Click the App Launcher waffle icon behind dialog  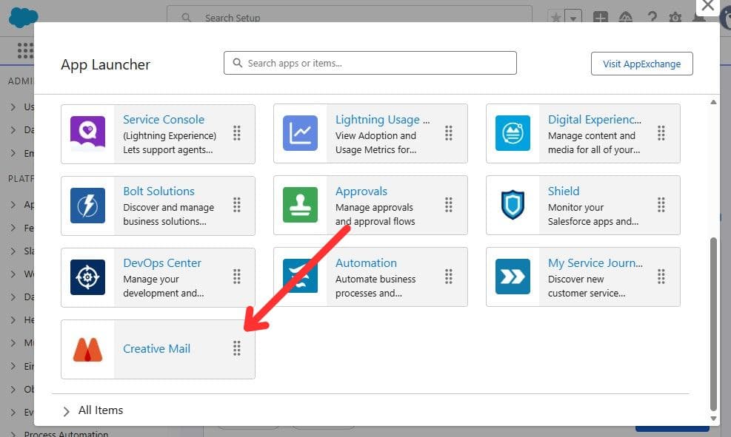tap(25, 50)
